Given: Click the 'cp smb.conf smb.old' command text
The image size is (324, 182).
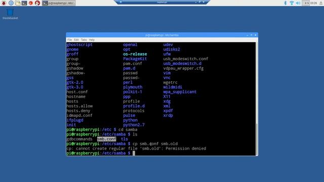Looking at the screenshot, I should coord(155,144).
